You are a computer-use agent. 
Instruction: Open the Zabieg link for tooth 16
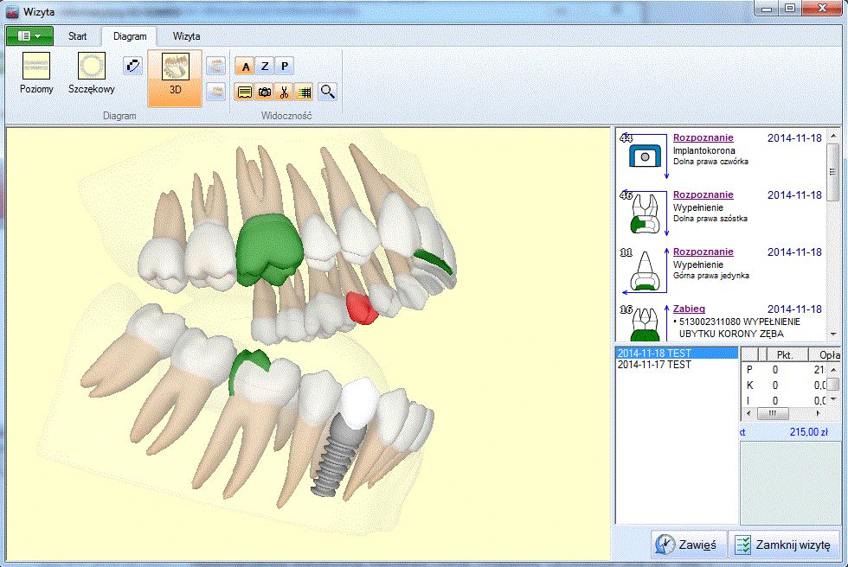click(691, 309)
